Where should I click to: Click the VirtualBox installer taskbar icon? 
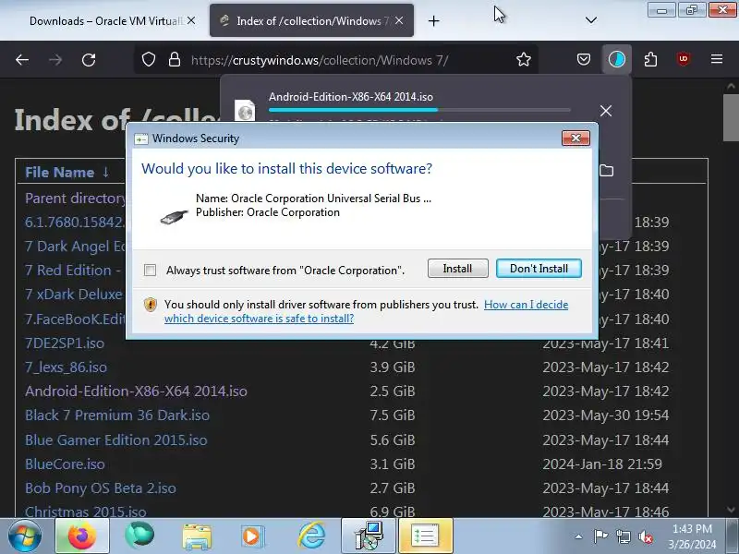pos(369,536)
